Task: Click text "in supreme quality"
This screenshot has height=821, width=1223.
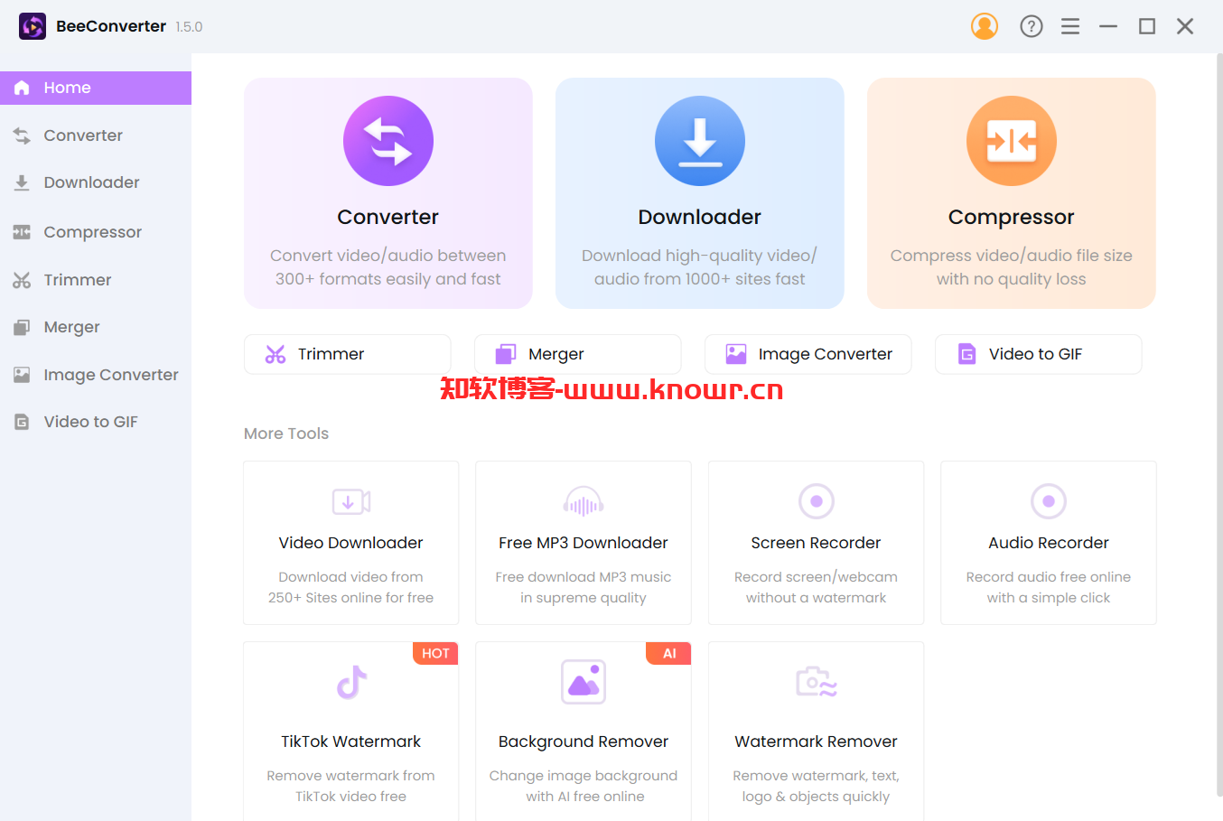Action: [x=583, y=598]
